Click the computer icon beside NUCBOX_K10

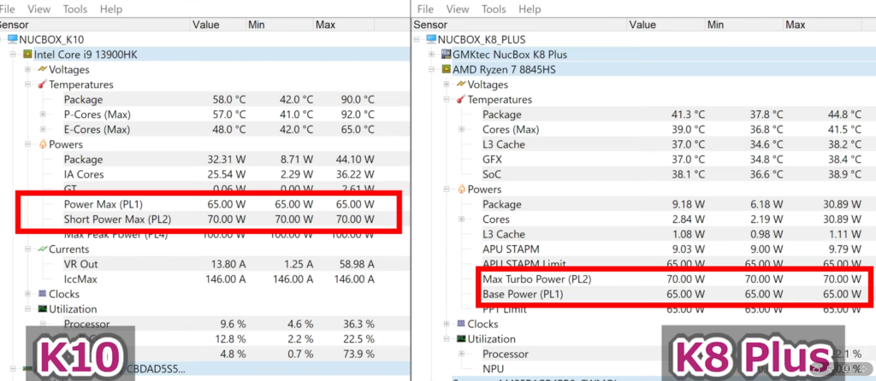click(x=13, y=39)
